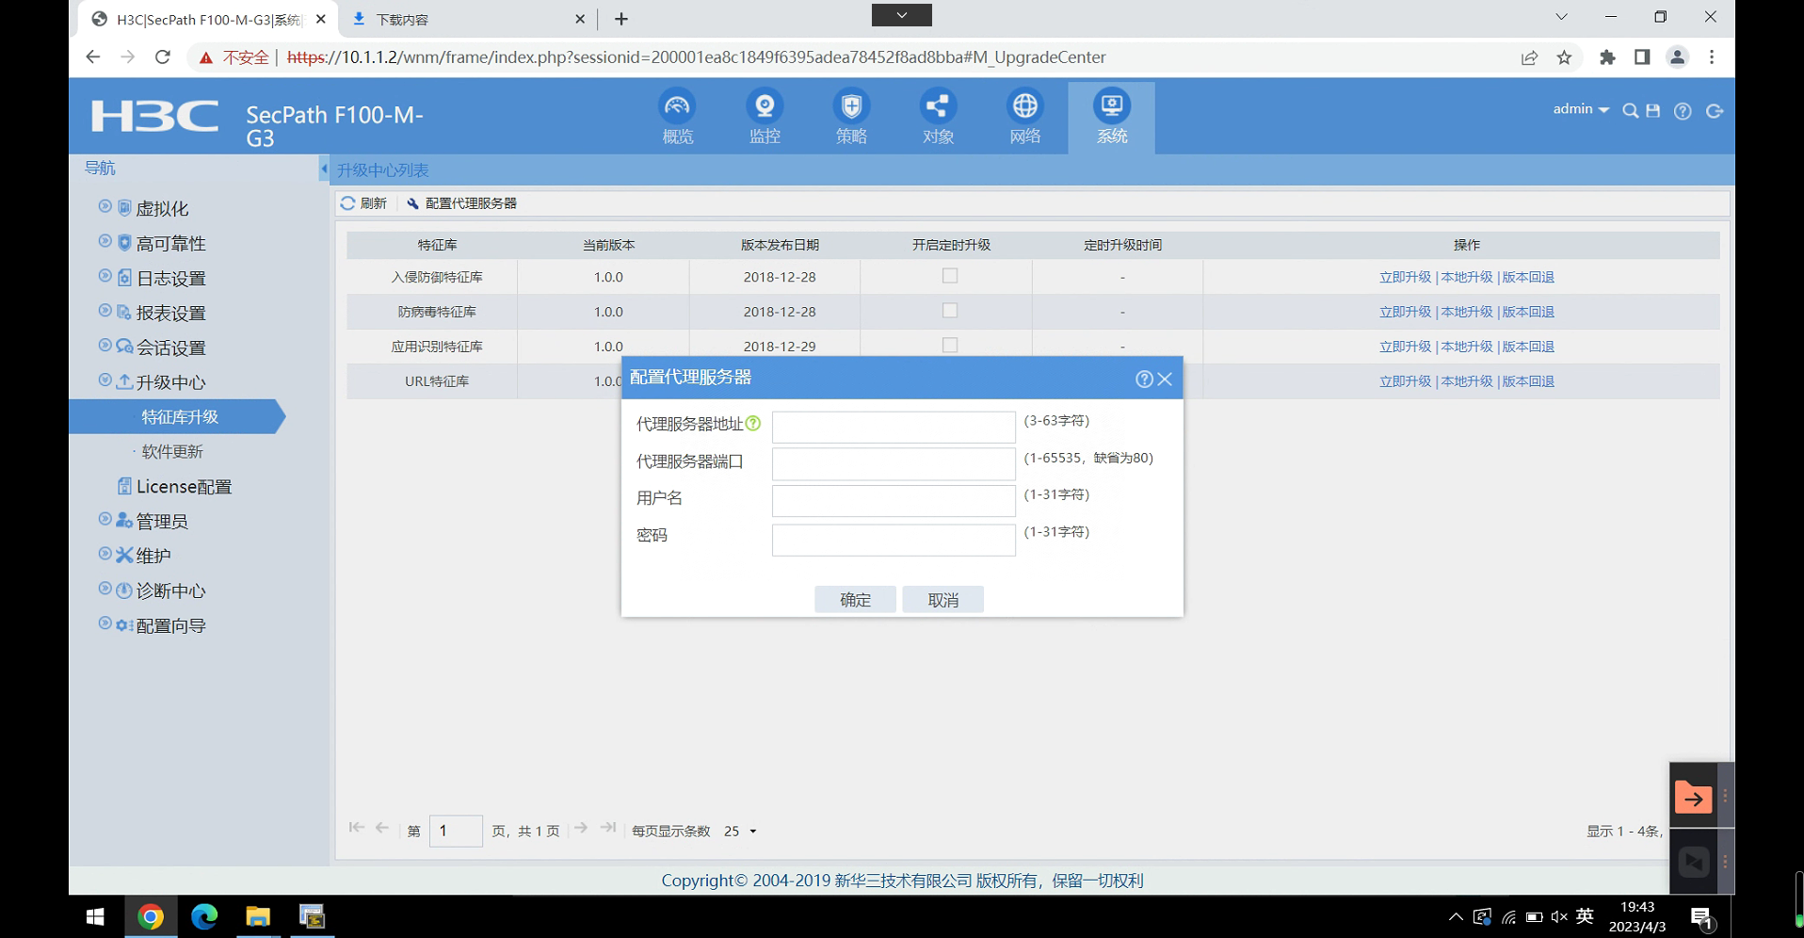Open help in the proxy server dialog
The height and width of the screenshot is (938, 1804).
tap(1144, 379)
